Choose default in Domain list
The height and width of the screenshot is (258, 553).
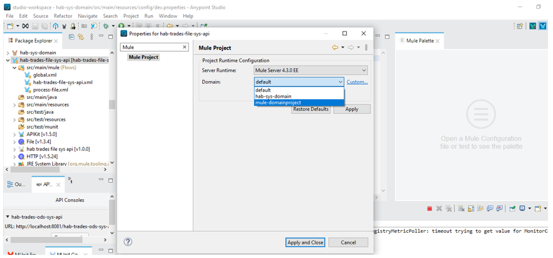(299, 90)
